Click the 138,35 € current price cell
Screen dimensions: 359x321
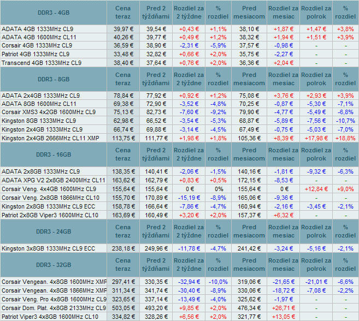(x=123, y=171)
